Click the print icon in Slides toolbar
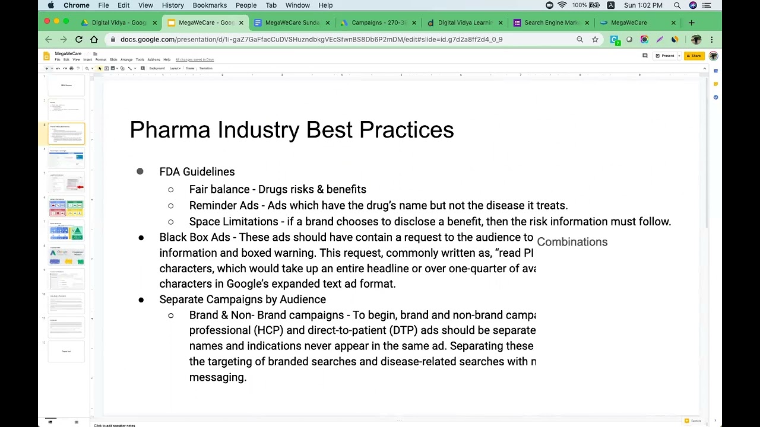Screen dimensions: 760x427 [x=71, y=68]
